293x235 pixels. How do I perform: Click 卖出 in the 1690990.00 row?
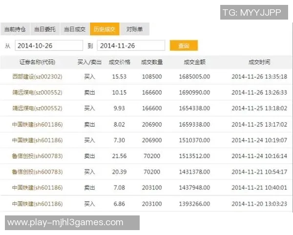pyautogui.click(x=89, y=93)
